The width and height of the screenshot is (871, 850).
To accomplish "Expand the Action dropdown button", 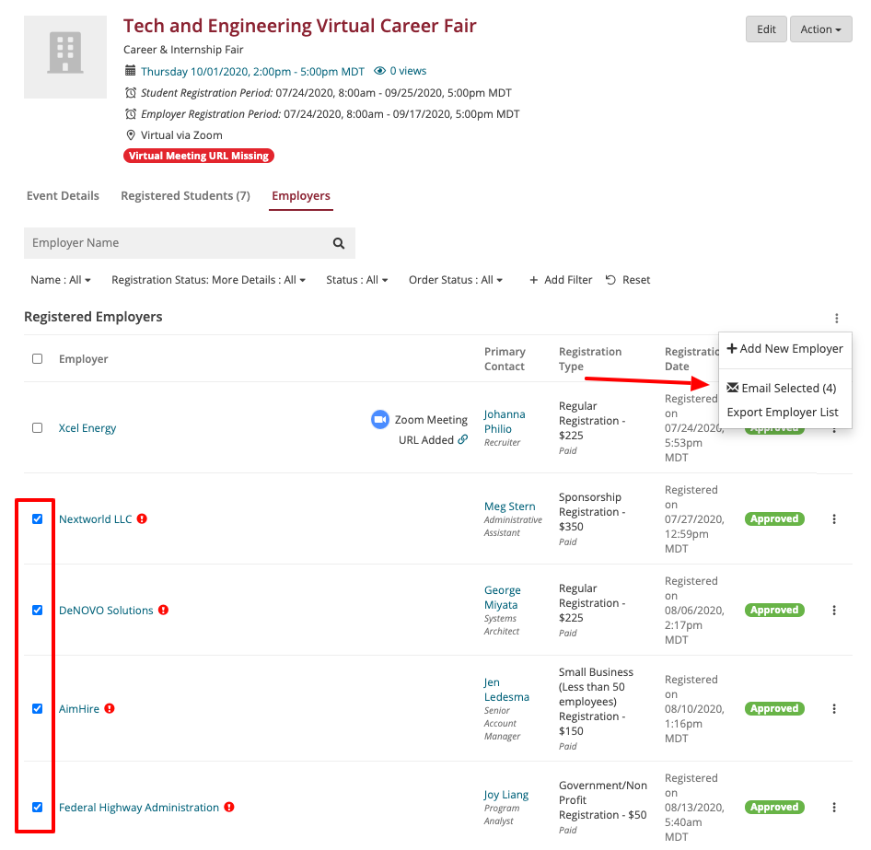I will coord(820,29).
